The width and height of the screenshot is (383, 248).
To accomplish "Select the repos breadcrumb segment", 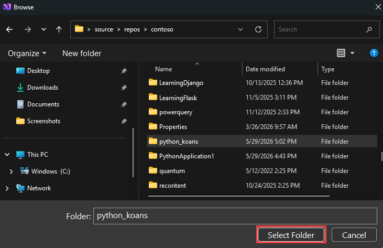I will pyautogui.click(x=132, y=29).
